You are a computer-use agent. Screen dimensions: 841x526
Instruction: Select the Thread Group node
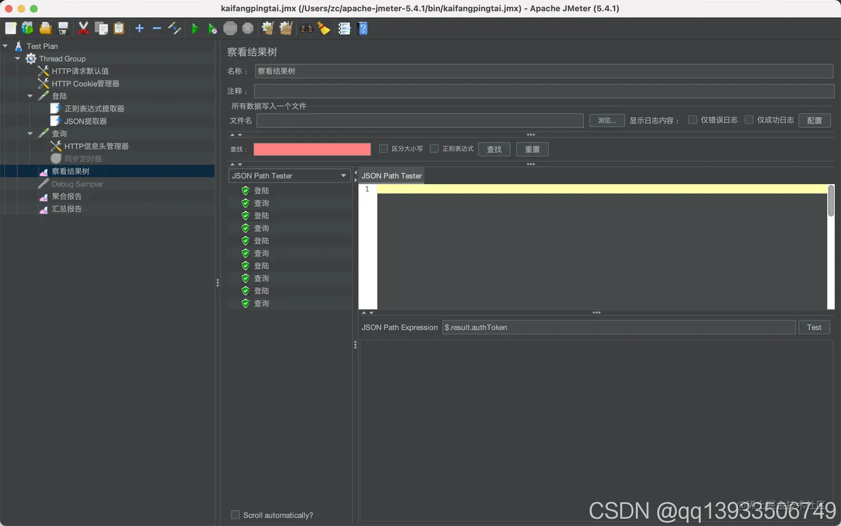(62, 58)
